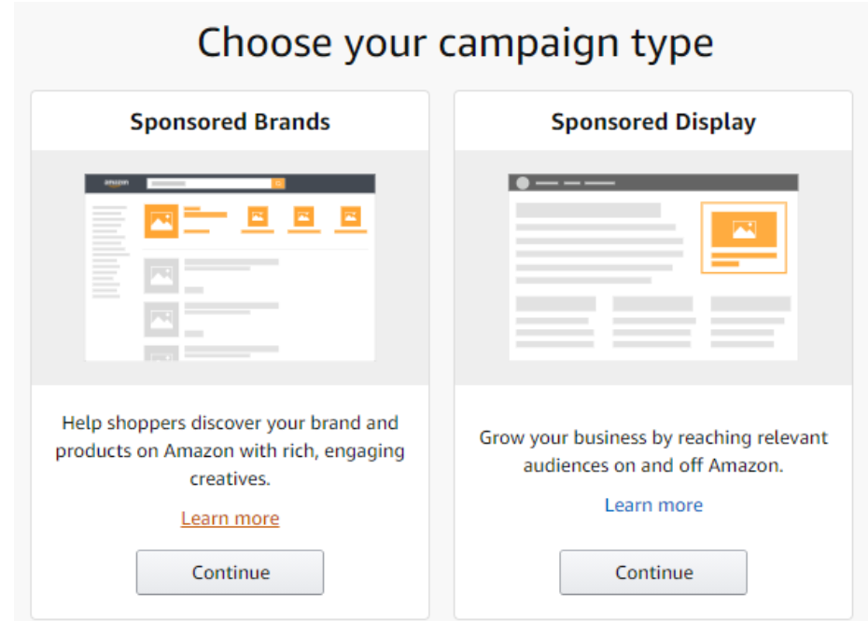The height and width of the screenshot is (621, 868).
Task: Click Continue under Sponsored Display
Action: [x=653, y=573]
